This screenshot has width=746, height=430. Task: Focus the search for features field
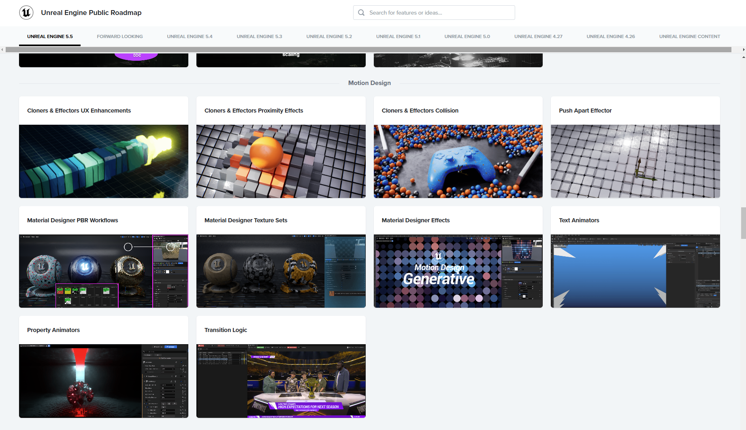pos(434,13)
